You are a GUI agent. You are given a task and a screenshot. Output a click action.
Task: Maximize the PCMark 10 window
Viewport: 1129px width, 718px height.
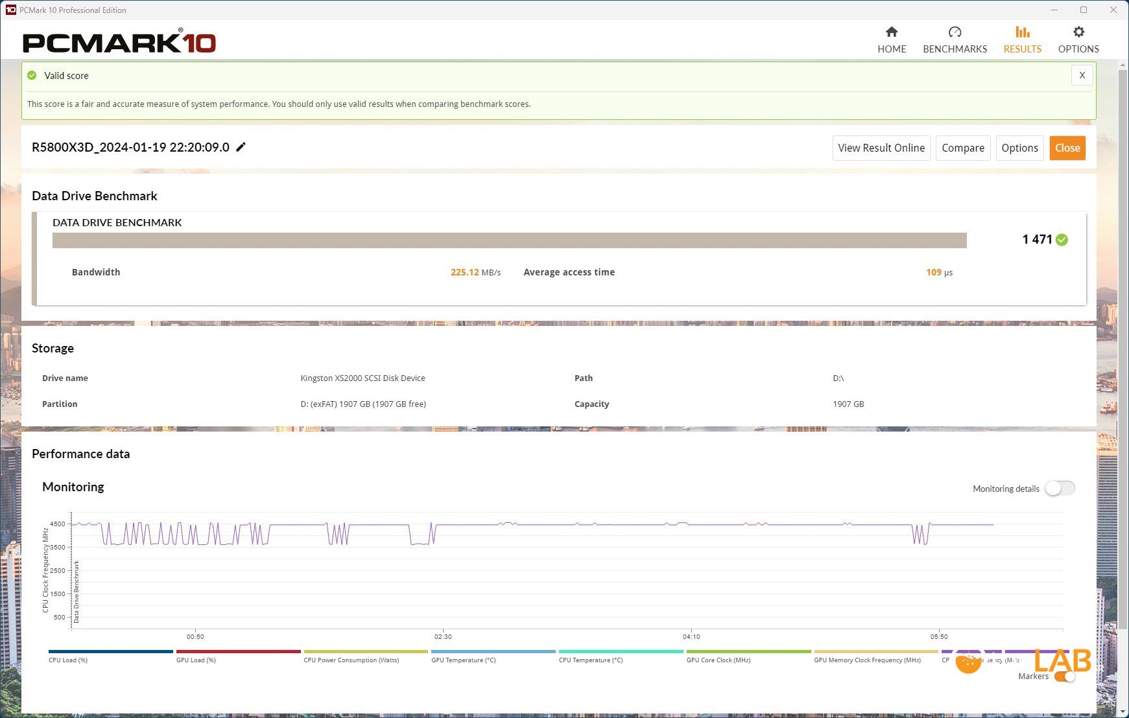click(x=1083, y=10)
